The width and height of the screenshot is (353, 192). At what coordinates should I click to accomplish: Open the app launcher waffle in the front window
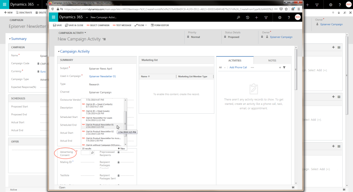tap(53, 17)
